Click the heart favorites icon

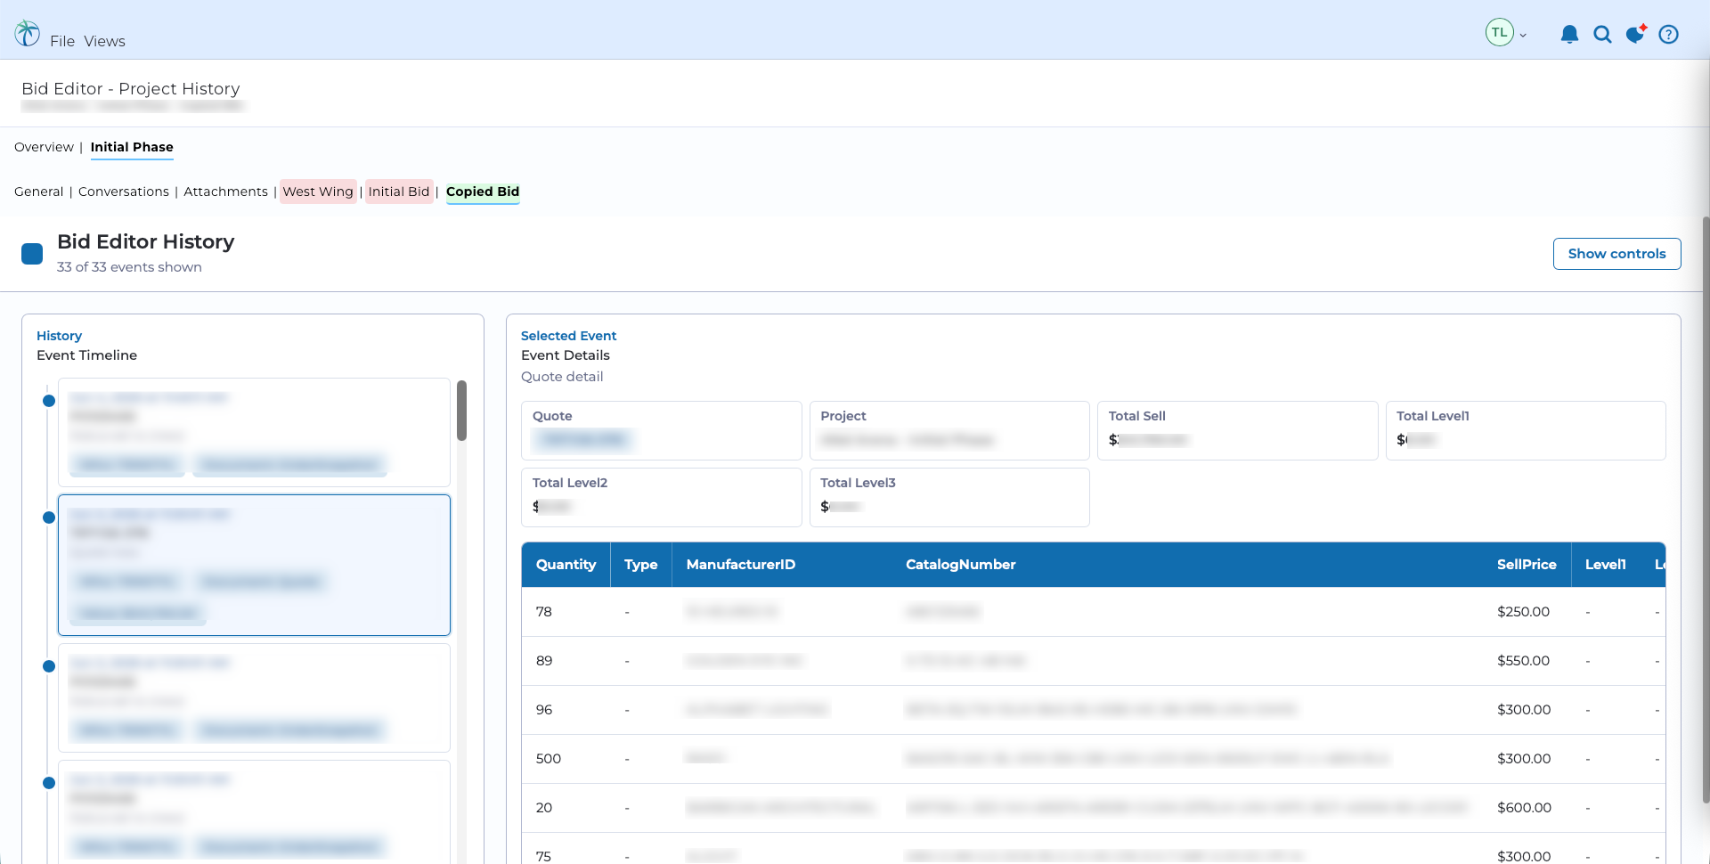(x=1636, y=34)
